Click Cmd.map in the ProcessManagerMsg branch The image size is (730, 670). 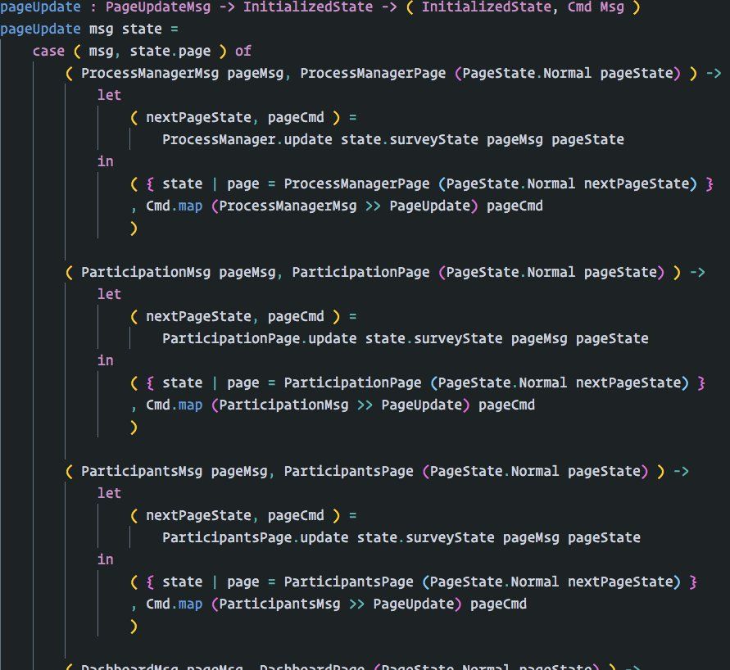click(175, 206)
